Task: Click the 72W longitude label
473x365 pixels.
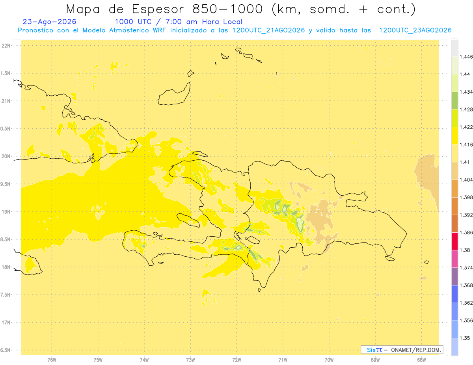Action: click(236, 360)
